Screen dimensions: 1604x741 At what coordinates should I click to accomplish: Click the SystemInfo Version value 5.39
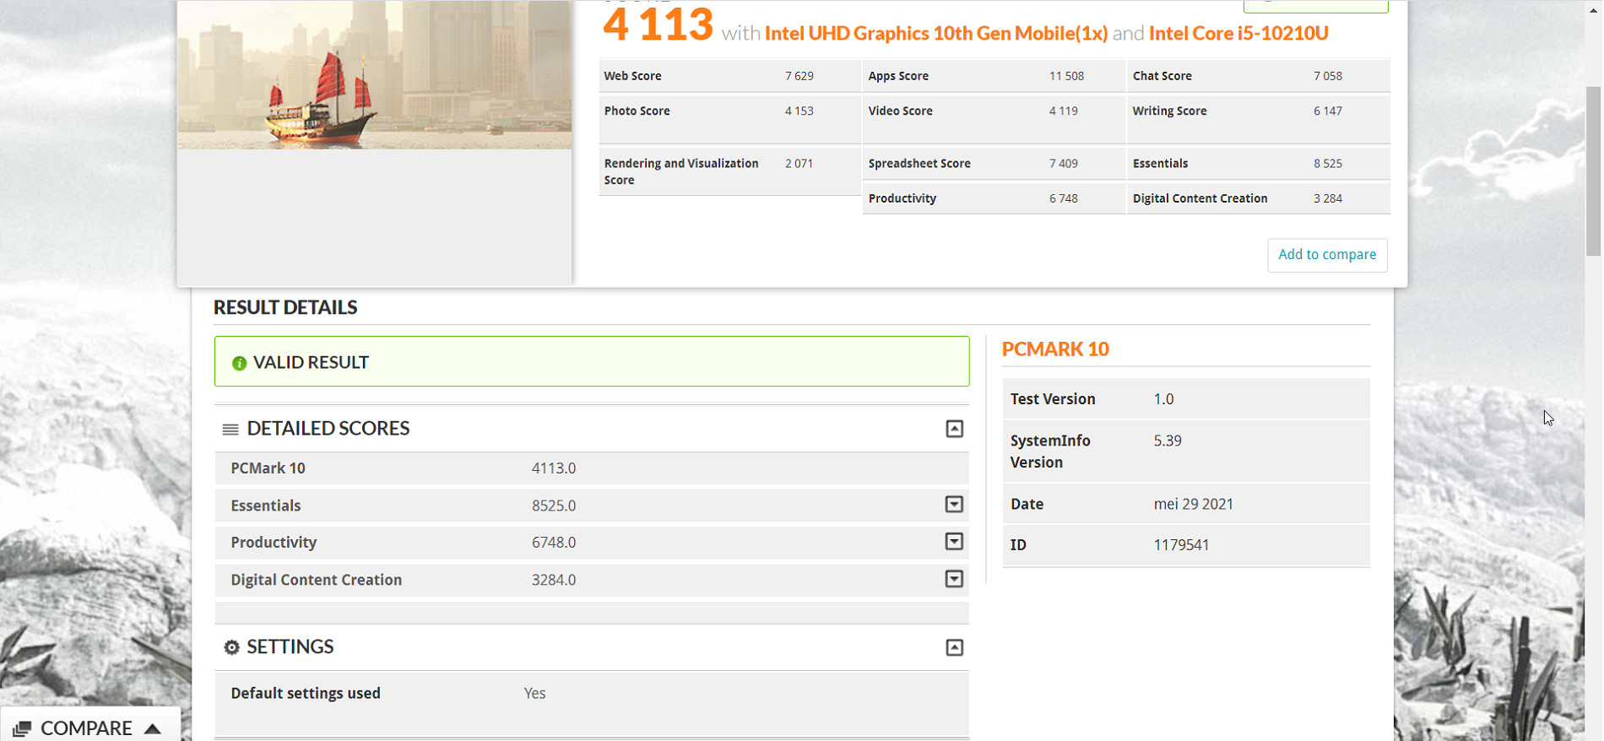click(x=1168, y=441)
